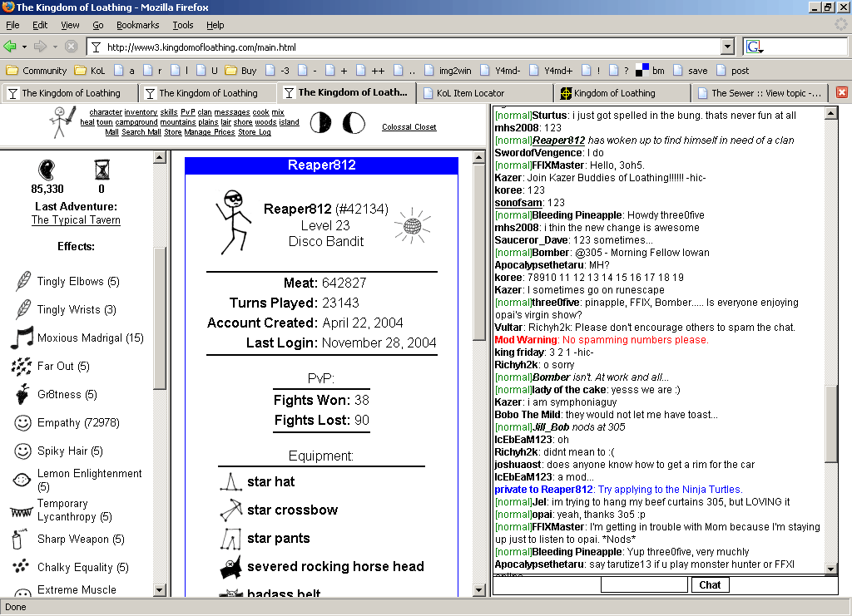Screen dimensions: 852x616
Task: Click the Far Out effect icon
Action: 22,367
